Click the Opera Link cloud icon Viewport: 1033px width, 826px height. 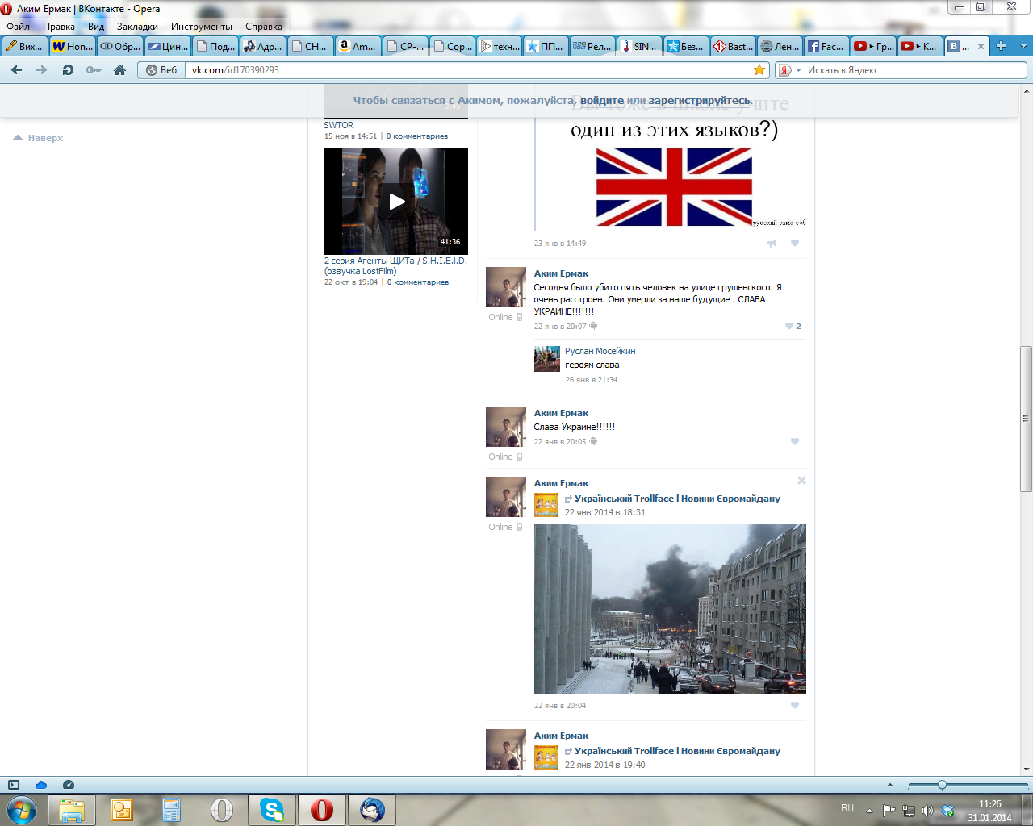(41, 785)
